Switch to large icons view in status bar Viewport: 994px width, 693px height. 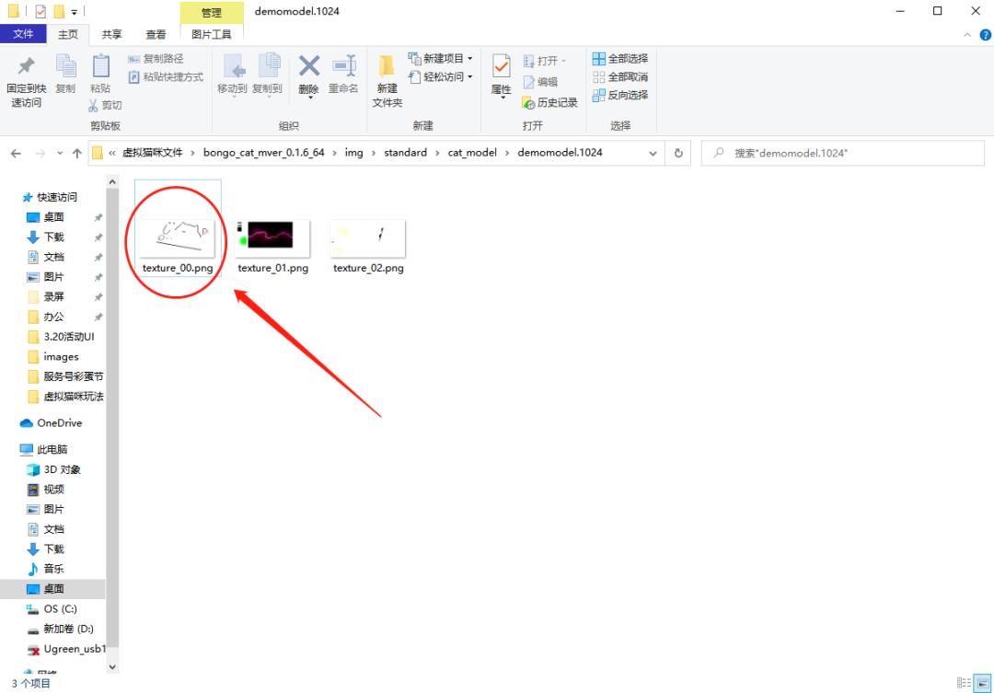[982, 683]
